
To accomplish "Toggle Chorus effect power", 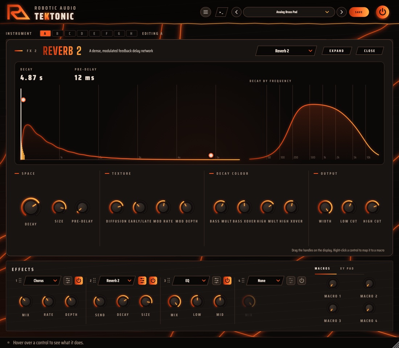I will [x=79, y=281].
